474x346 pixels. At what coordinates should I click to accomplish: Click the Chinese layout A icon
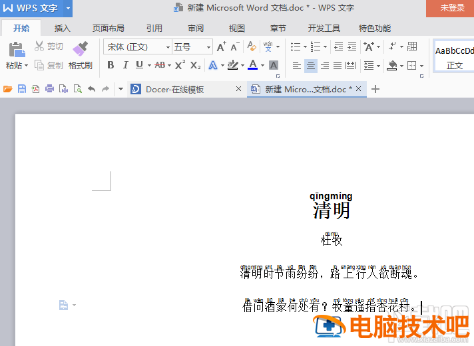pyautogui.click(x=369, y=46)
